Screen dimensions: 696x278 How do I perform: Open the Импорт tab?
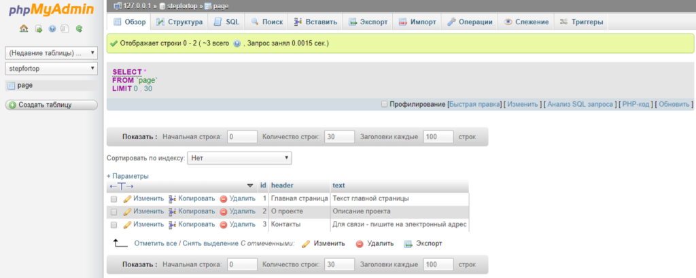click(x=417, y=22)
